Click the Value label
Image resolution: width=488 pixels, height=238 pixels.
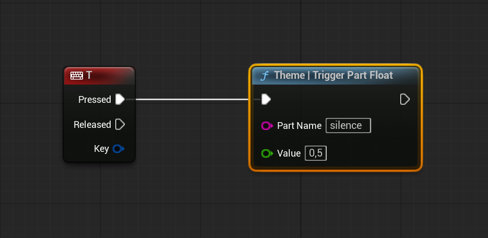(289, 153)
